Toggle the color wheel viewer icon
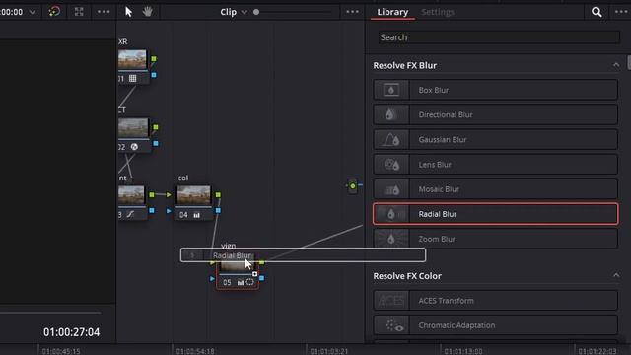This screenshot has height=355, width=631. click(x=54, y=11)
